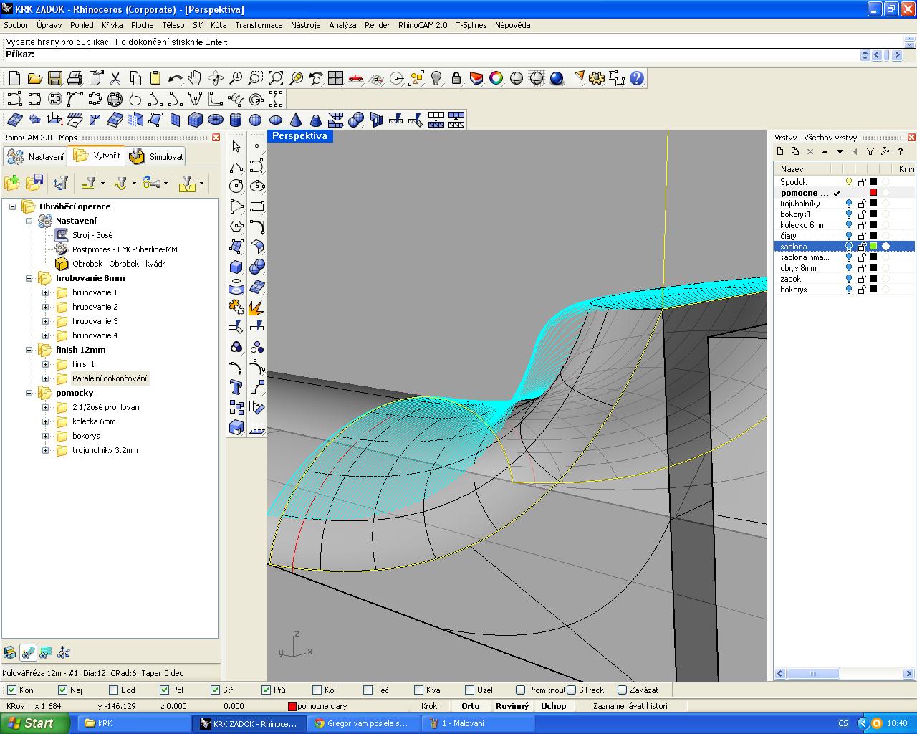Image resolution: width=917 pixels, height=734 pixels.
Task: Expand the hrubovanie 1 tree node
Action: coord(45,292)
